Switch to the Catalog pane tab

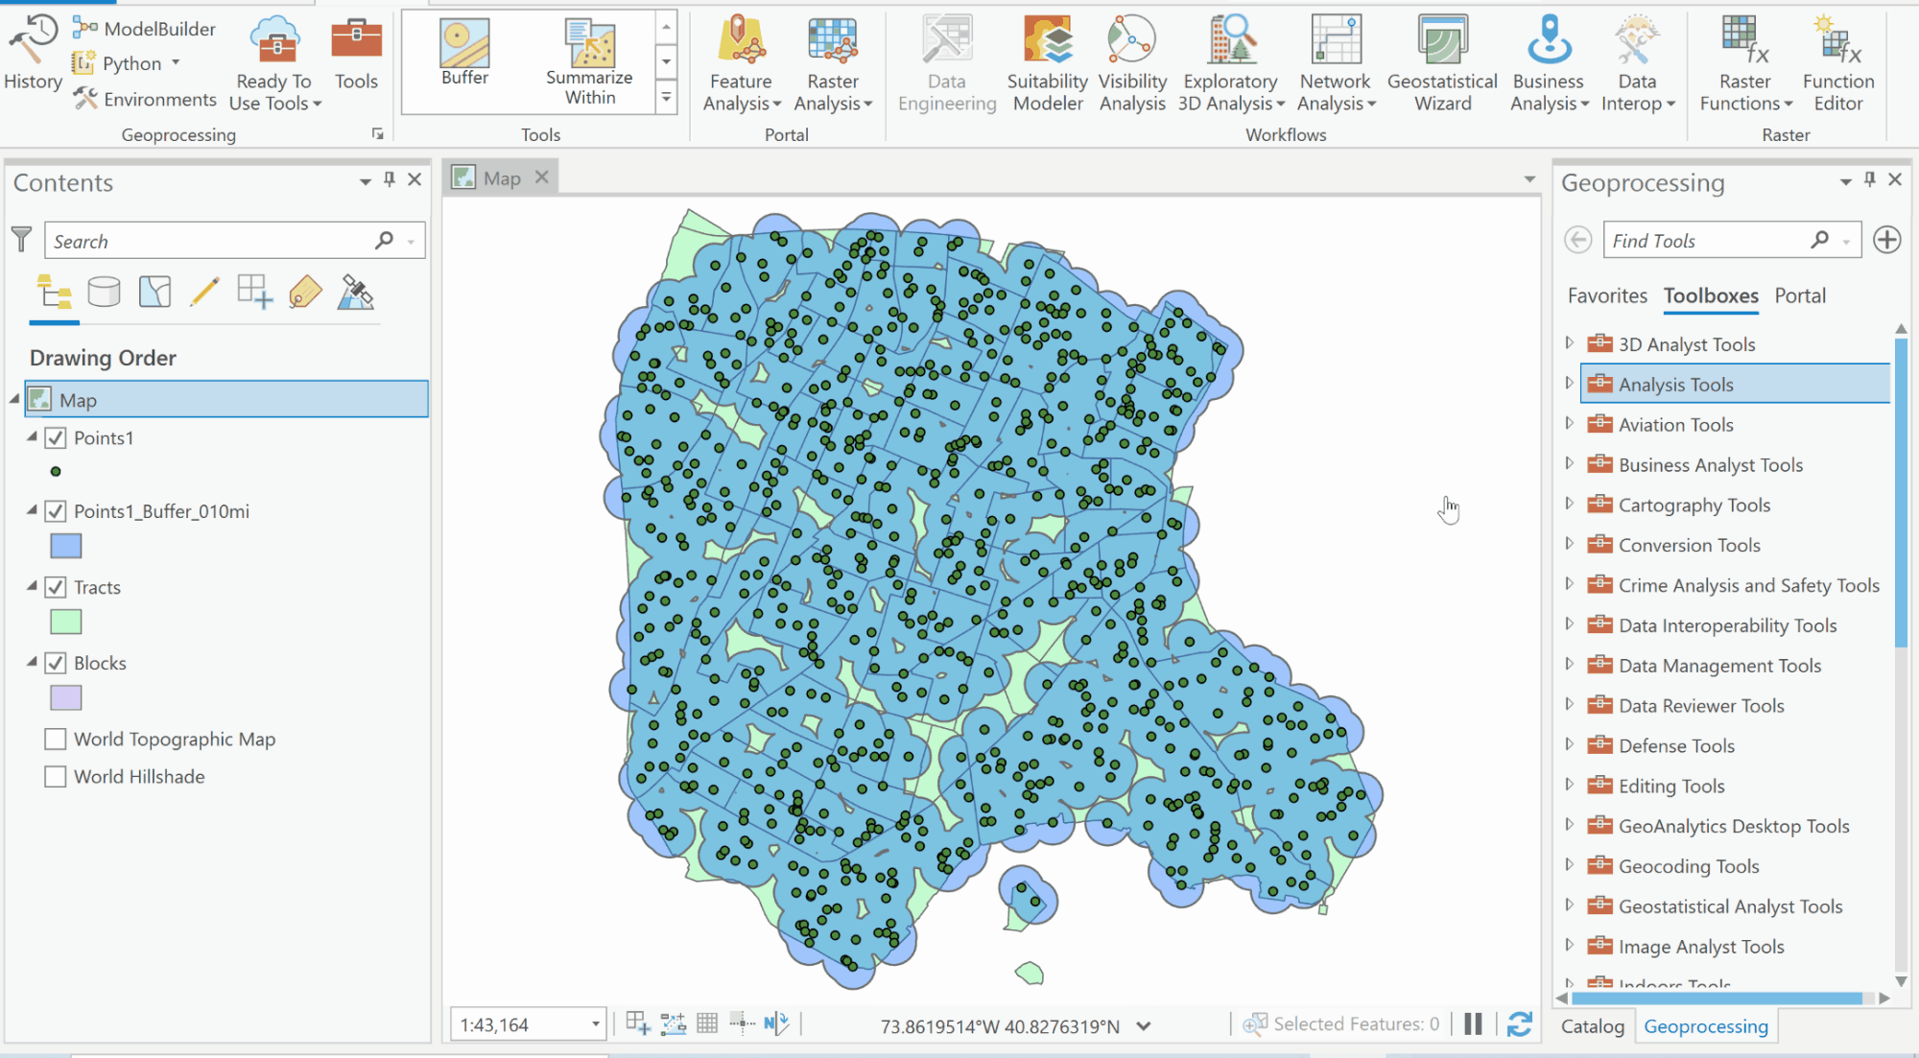tap(1593, 1025)
